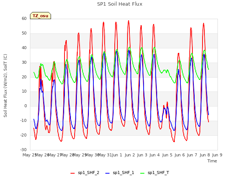240x180 pixels.
Task: Select red sp1_SHF_2 legend swatch
Action: tap(72, 173)
